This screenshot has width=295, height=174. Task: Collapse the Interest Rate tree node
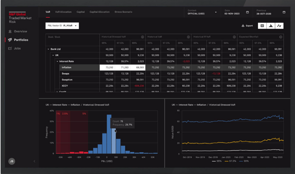coord(57,61)
